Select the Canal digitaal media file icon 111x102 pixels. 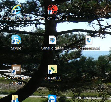[52, 40]
